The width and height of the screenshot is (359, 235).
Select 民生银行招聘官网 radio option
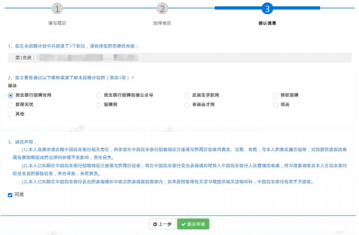[x=10, y=95]
